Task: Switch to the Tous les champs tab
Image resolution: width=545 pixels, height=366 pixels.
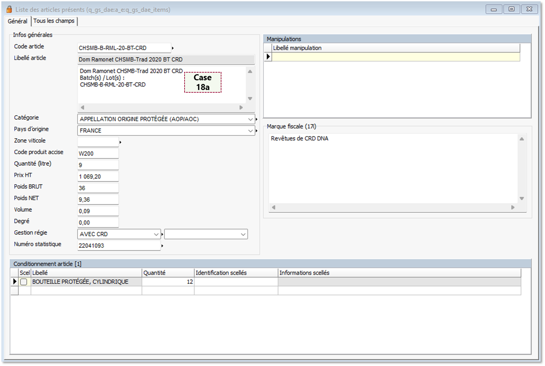Action: (x=54, y=21)
